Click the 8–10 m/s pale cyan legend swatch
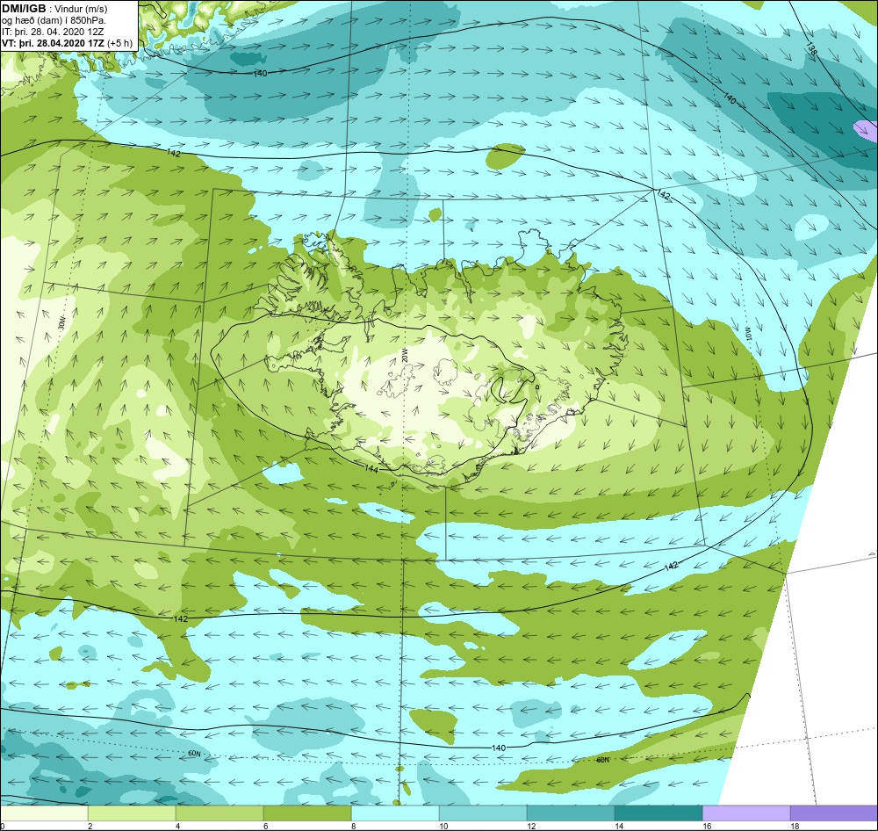878x831 pixels. tap(395, 813)
